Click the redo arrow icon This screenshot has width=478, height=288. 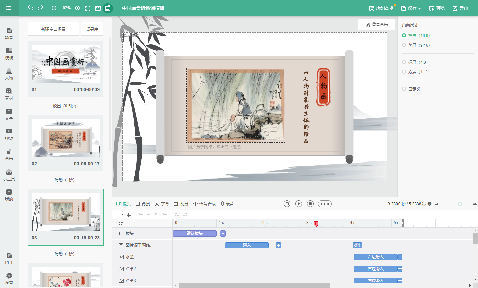(40, 8)
